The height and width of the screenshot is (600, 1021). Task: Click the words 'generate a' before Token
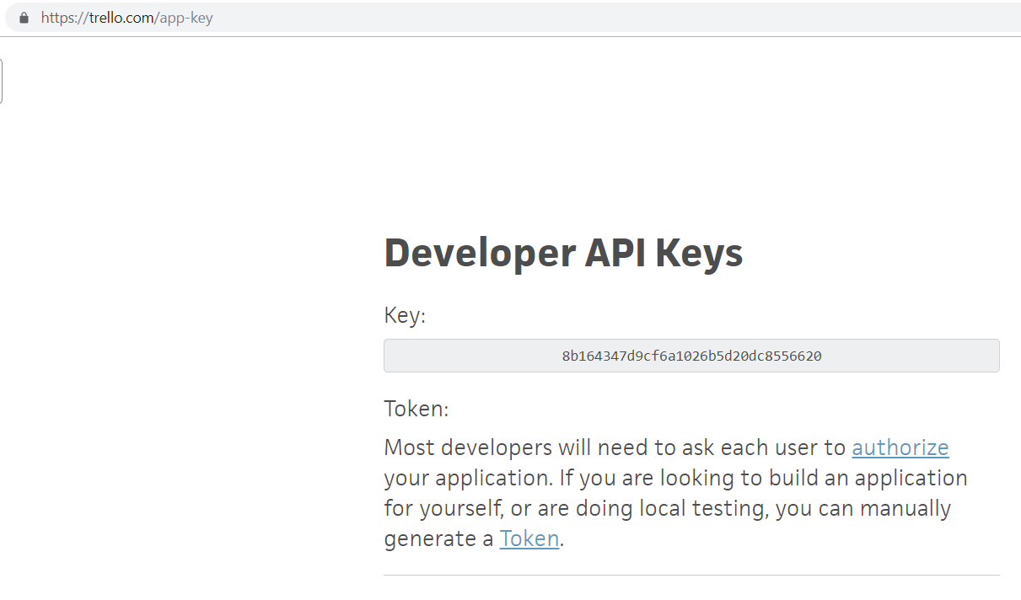[x=438, y=539]
